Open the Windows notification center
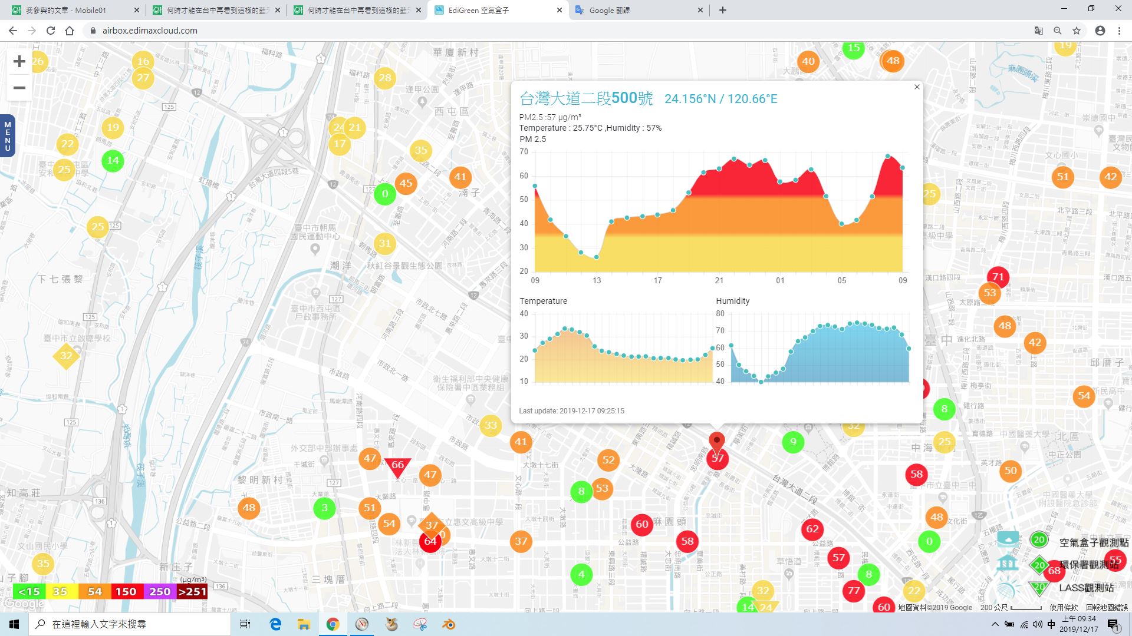The image size is (1132, 636). pyautogui.click(x=1114, y=625)
